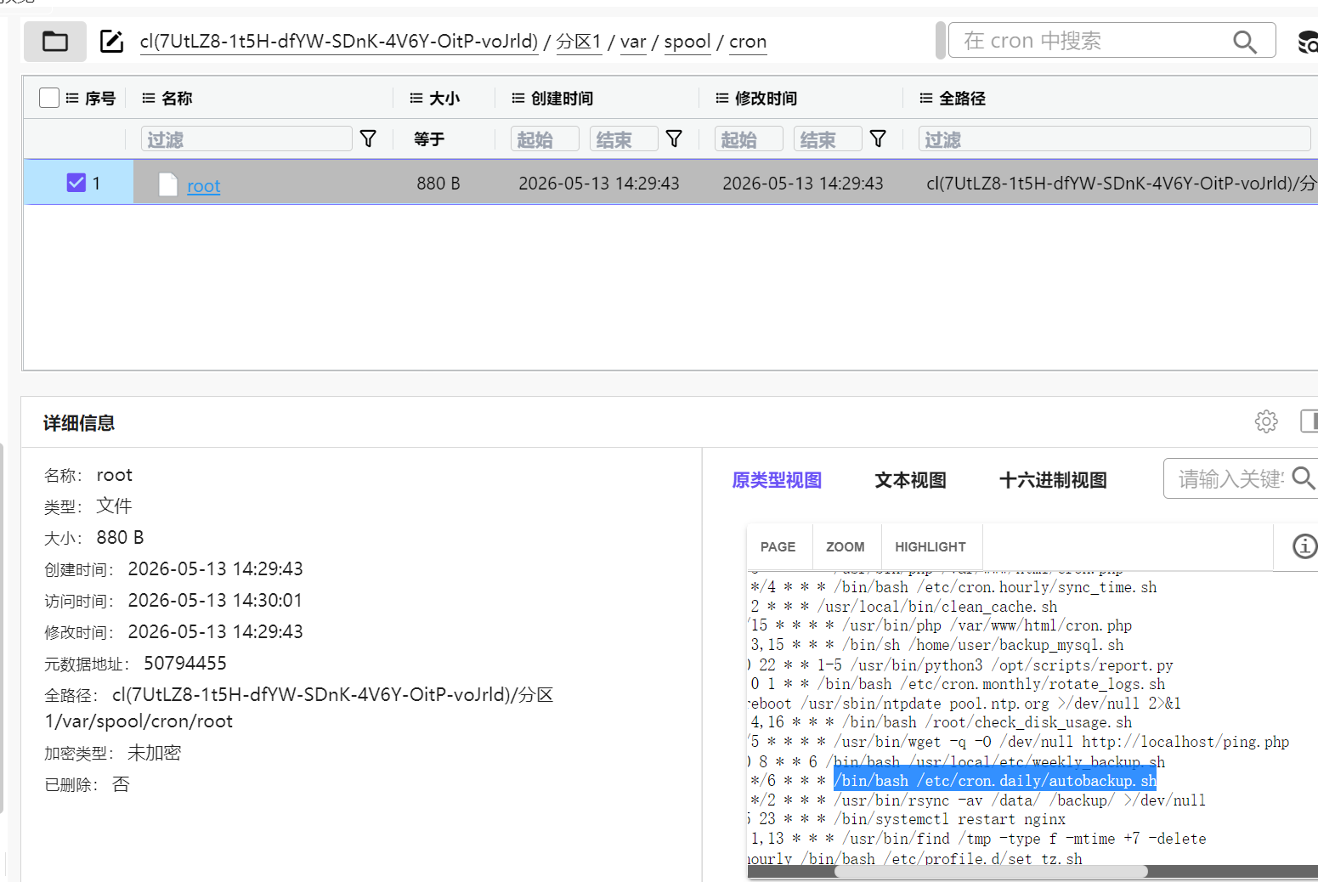Viewport: 1318px width, 882px height.
Task: Open the 等于 size comparison dropdown
Action: [429, 139]
